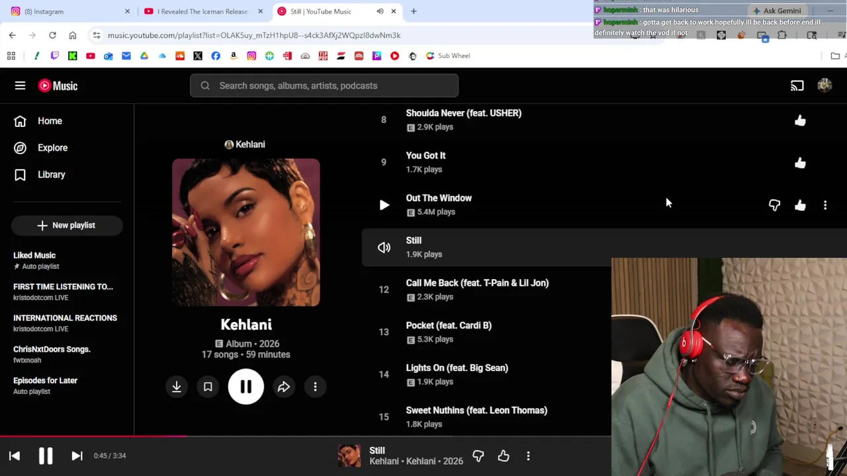Open Still album thumbnail in player bar

pyautogui.click(x=349, y=456)
